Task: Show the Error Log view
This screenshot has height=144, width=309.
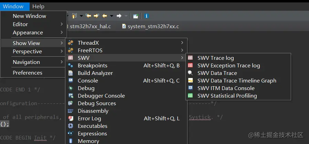Action: [126, 119]
